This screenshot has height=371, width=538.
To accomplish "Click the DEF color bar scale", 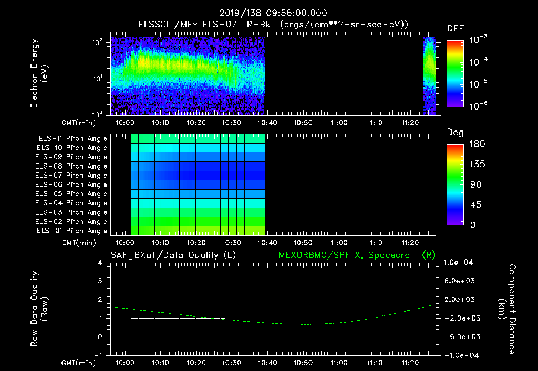I will click(x=455, y=74).
